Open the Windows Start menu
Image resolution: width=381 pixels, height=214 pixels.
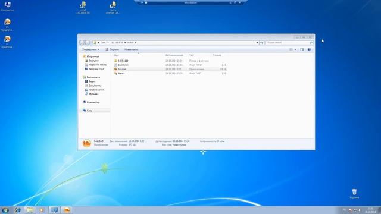[x=5, y=210]
